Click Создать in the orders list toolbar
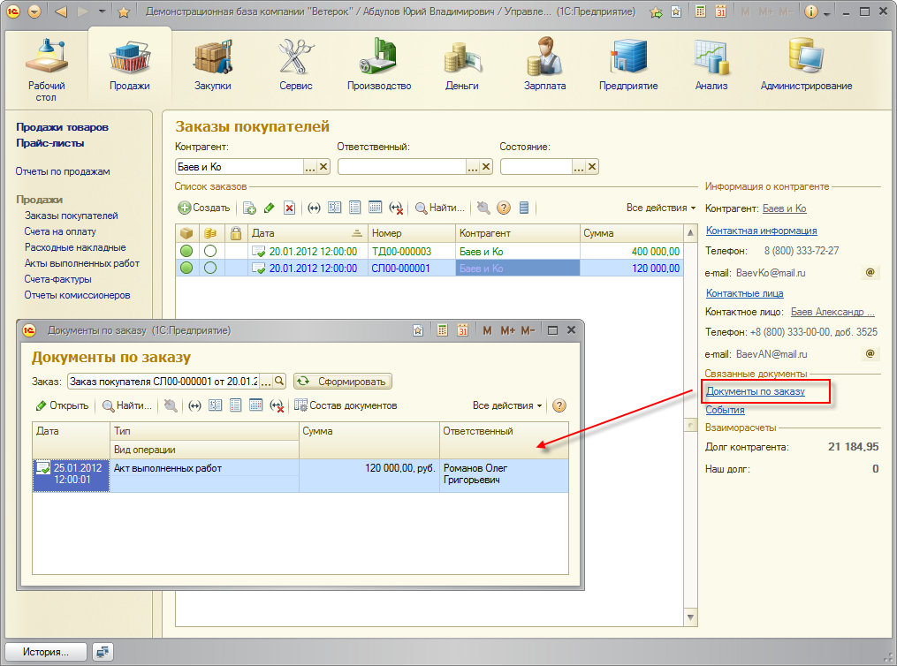Screen dimensions: 897x666 204,208
